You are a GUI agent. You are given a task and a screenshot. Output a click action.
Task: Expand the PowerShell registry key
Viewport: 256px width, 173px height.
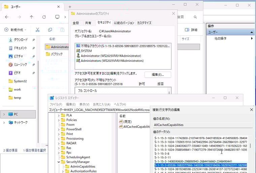click(x=59, y=129)
